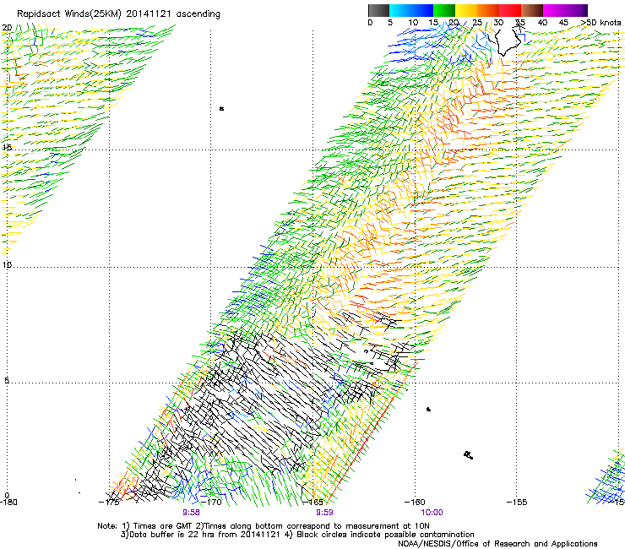Click the -170 longitude label
625x549 pixels.
(x=211, y=503)
